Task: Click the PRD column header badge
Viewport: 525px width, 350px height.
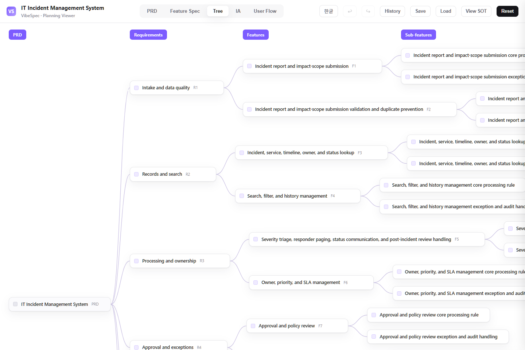Action: [x=17, y=35]
